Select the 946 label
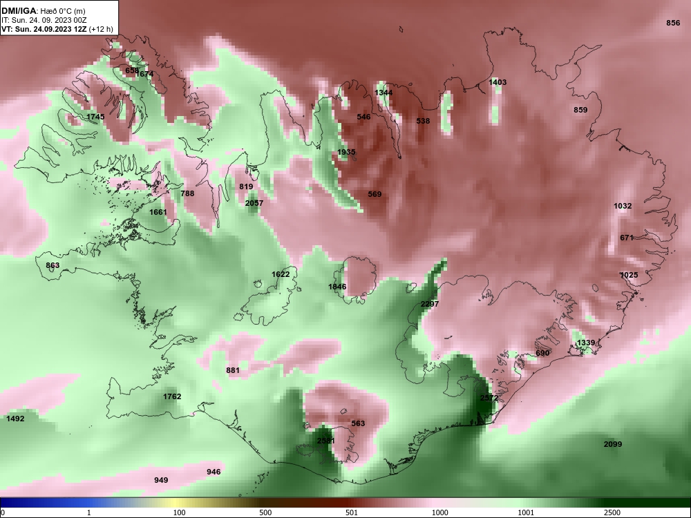 click(x=214, y=472)
